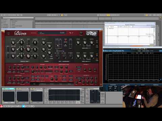Image resolution: width=162 pixels, height=121 pixels.
Task: Click the VCO 3 range knob
Action: point(21,56)
